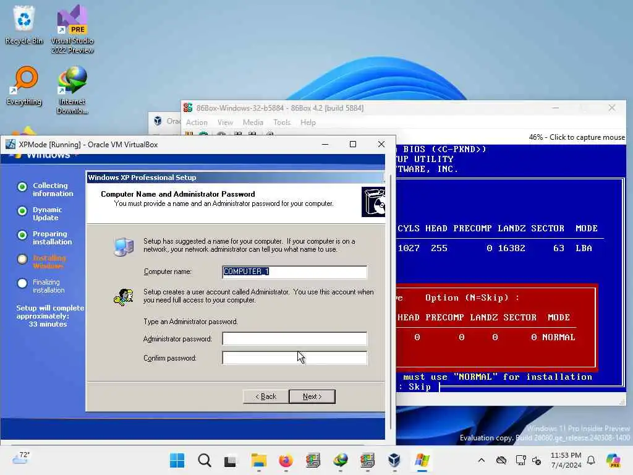Click the Installing Windows step indicator

click(23, 259)
